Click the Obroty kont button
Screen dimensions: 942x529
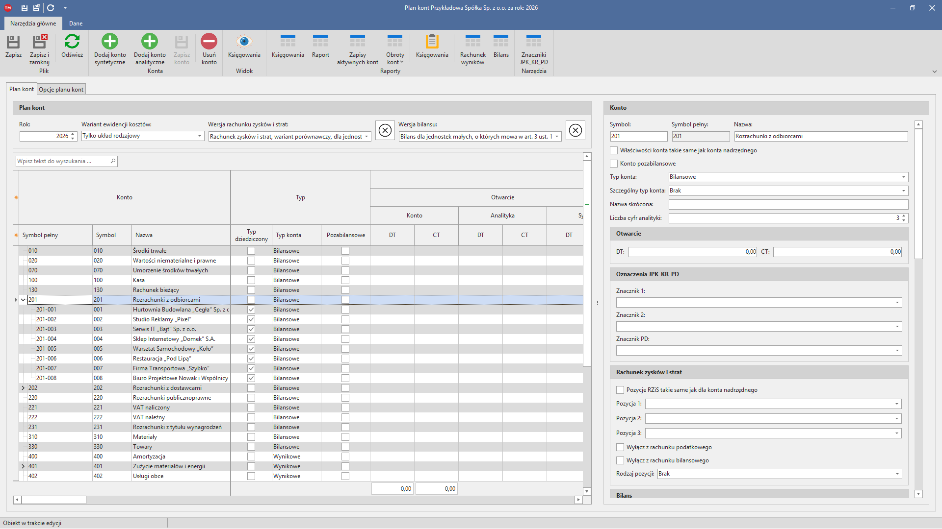(x=395, y=49)
